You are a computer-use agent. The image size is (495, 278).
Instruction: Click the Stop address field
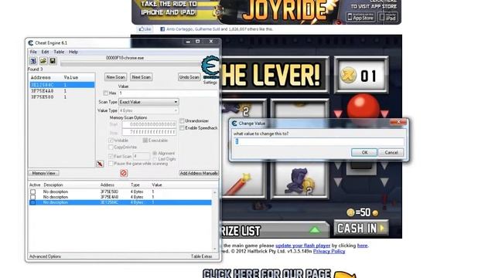point(149,132)
